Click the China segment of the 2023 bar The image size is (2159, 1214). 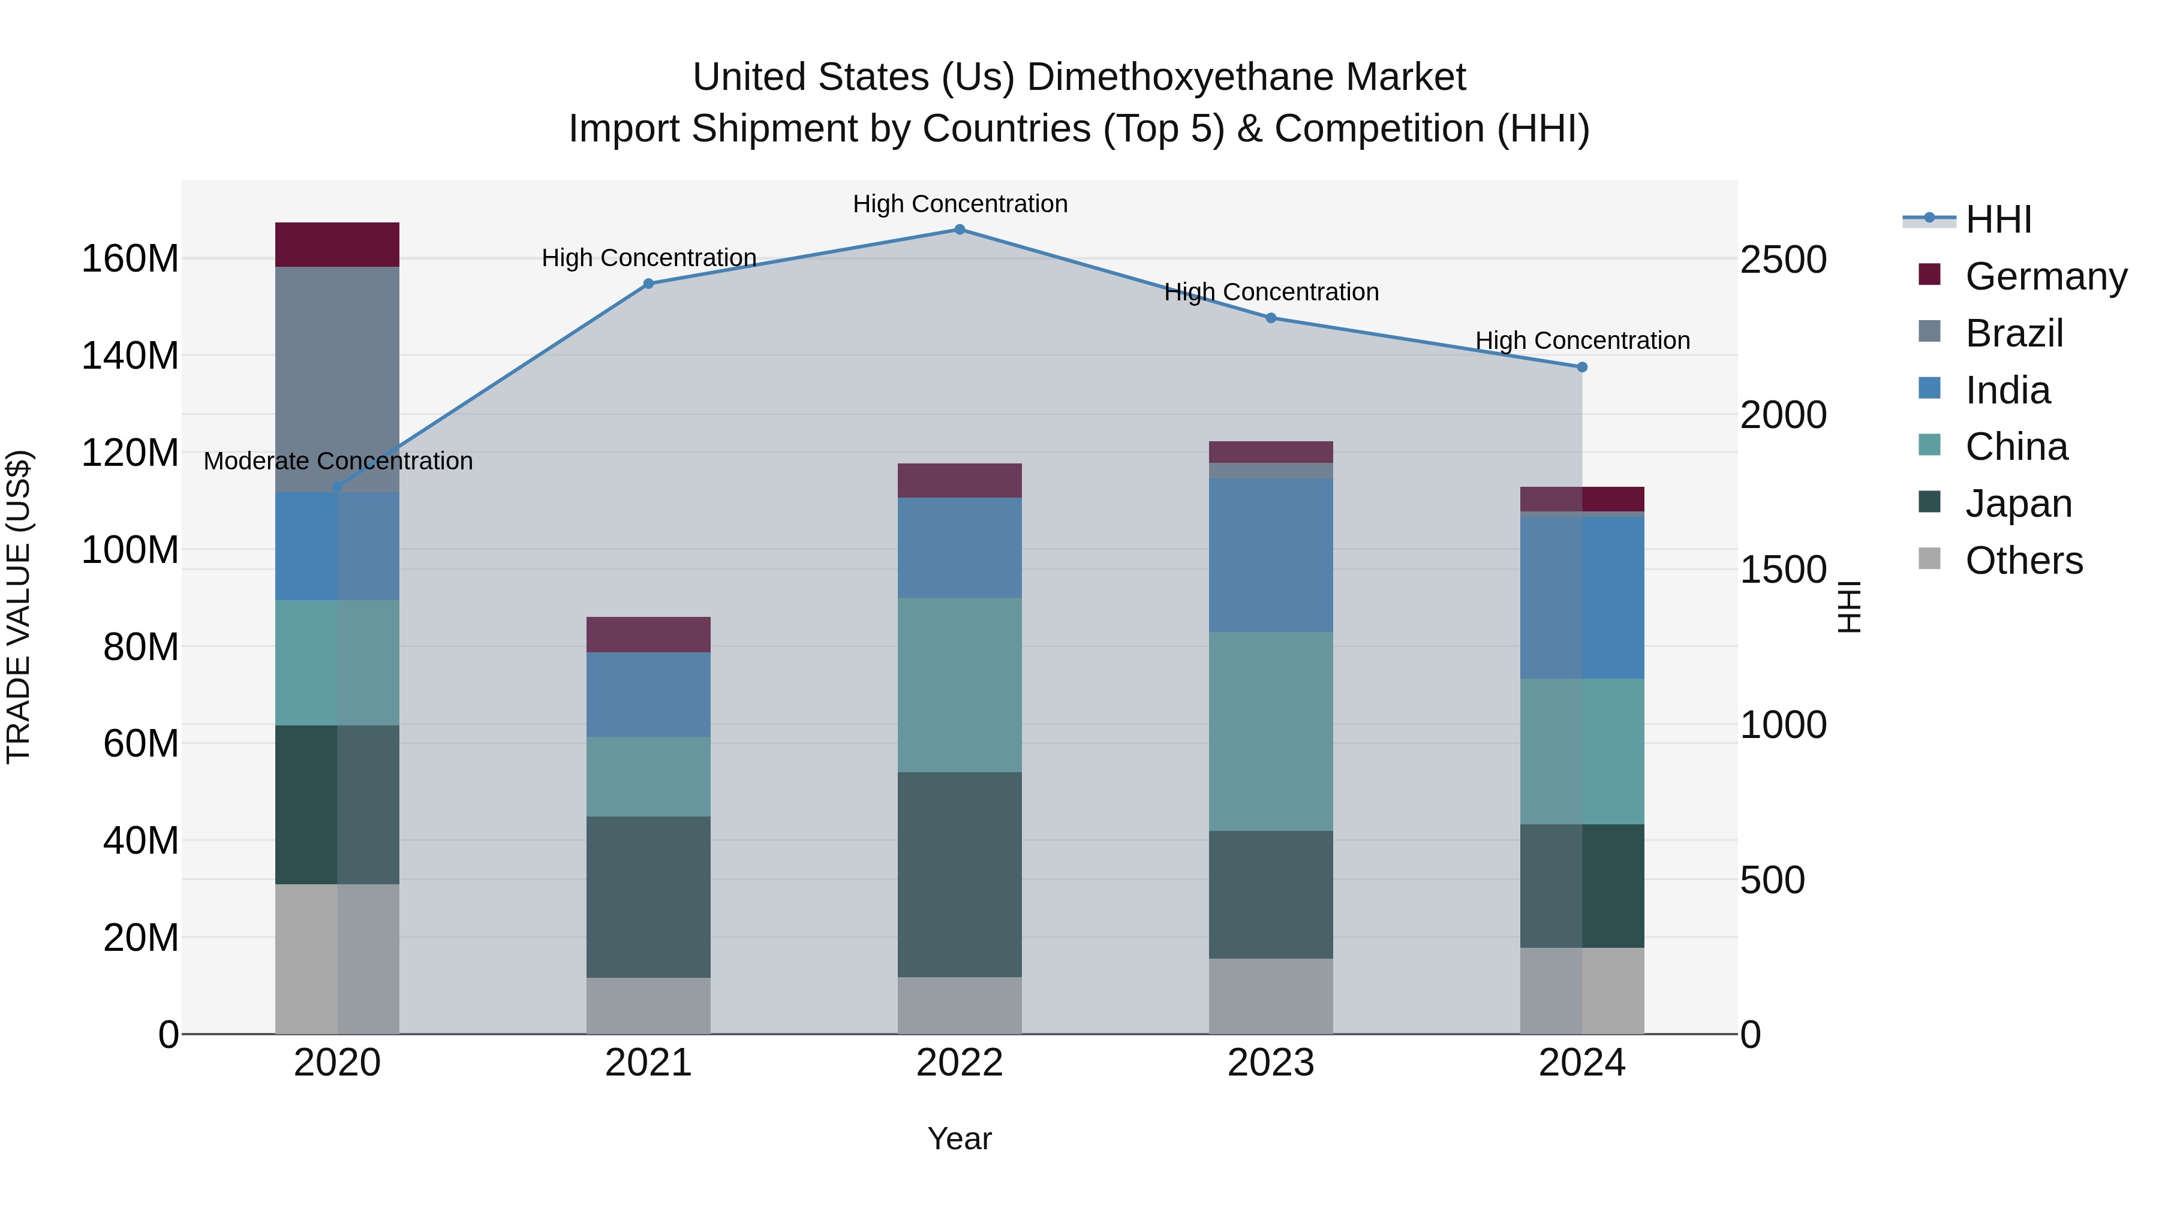click(x=1271, y=731)
